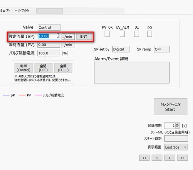Open the ヘルプ(H) menu
Viewport: 193px width, 170px height.
22,11
